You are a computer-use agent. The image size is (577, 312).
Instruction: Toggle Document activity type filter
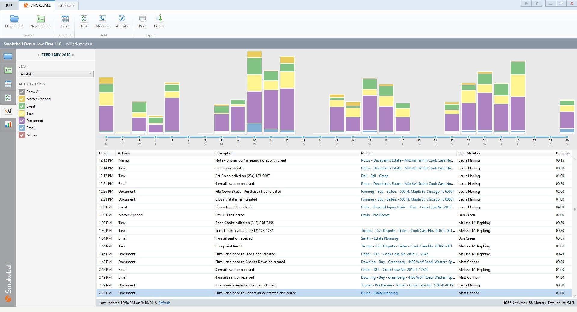tap(22, 120)
